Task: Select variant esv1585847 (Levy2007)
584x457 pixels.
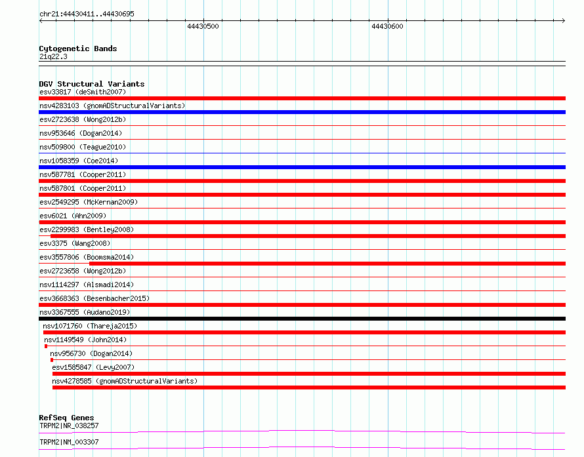Action: coord(93,367)
